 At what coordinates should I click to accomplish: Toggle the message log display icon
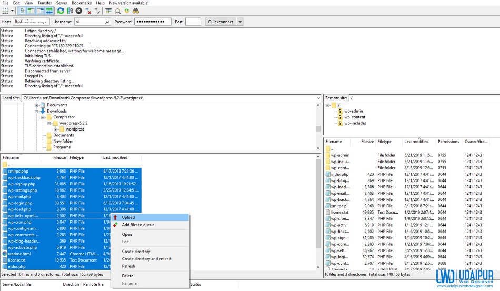pyautogui.click(x=22, y=11)
